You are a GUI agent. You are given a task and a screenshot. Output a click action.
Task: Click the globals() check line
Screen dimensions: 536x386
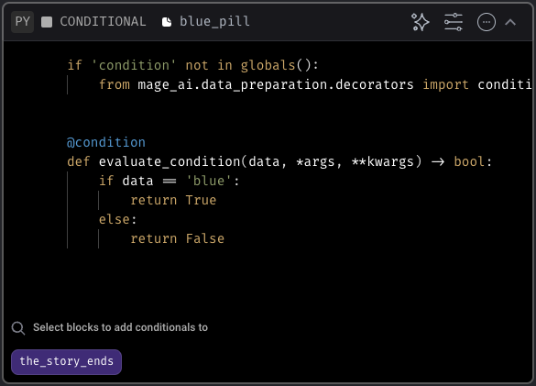[x=192, y=65]
